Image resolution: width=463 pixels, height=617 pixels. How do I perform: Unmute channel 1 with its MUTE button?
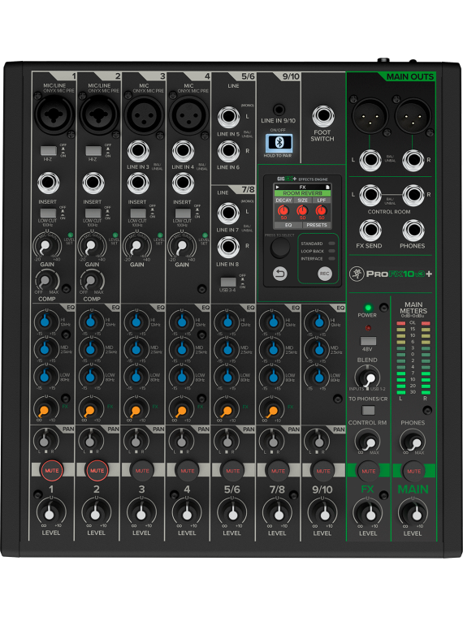[51, 471]
